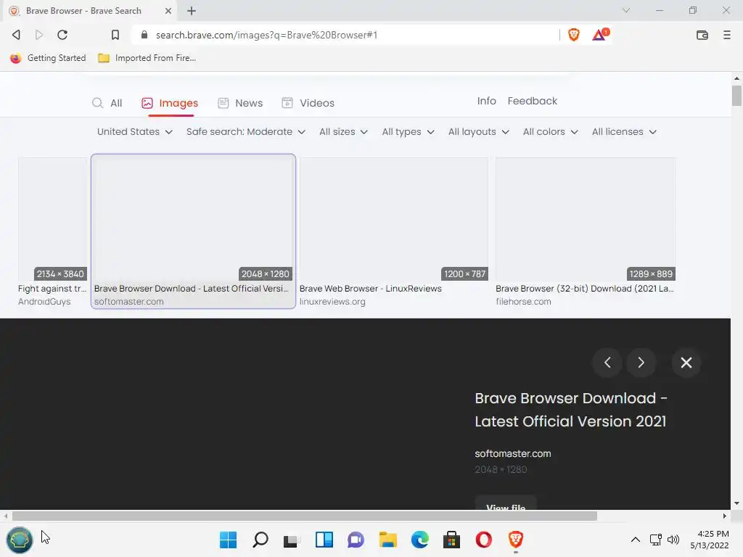This screenshot has height=557, width=743.
Task: Expand the All licenses filter
Action: [x=624, y=132]
